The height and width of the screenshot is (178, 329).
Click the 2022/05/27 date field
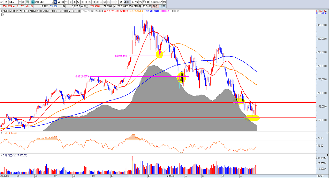[156, 2]
